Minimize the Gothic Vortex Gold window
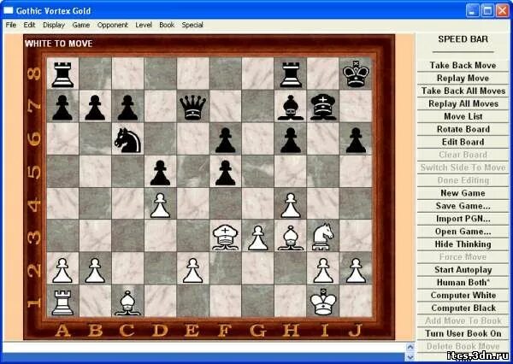This screenshot has width=513, height=364. coord(472,10)
